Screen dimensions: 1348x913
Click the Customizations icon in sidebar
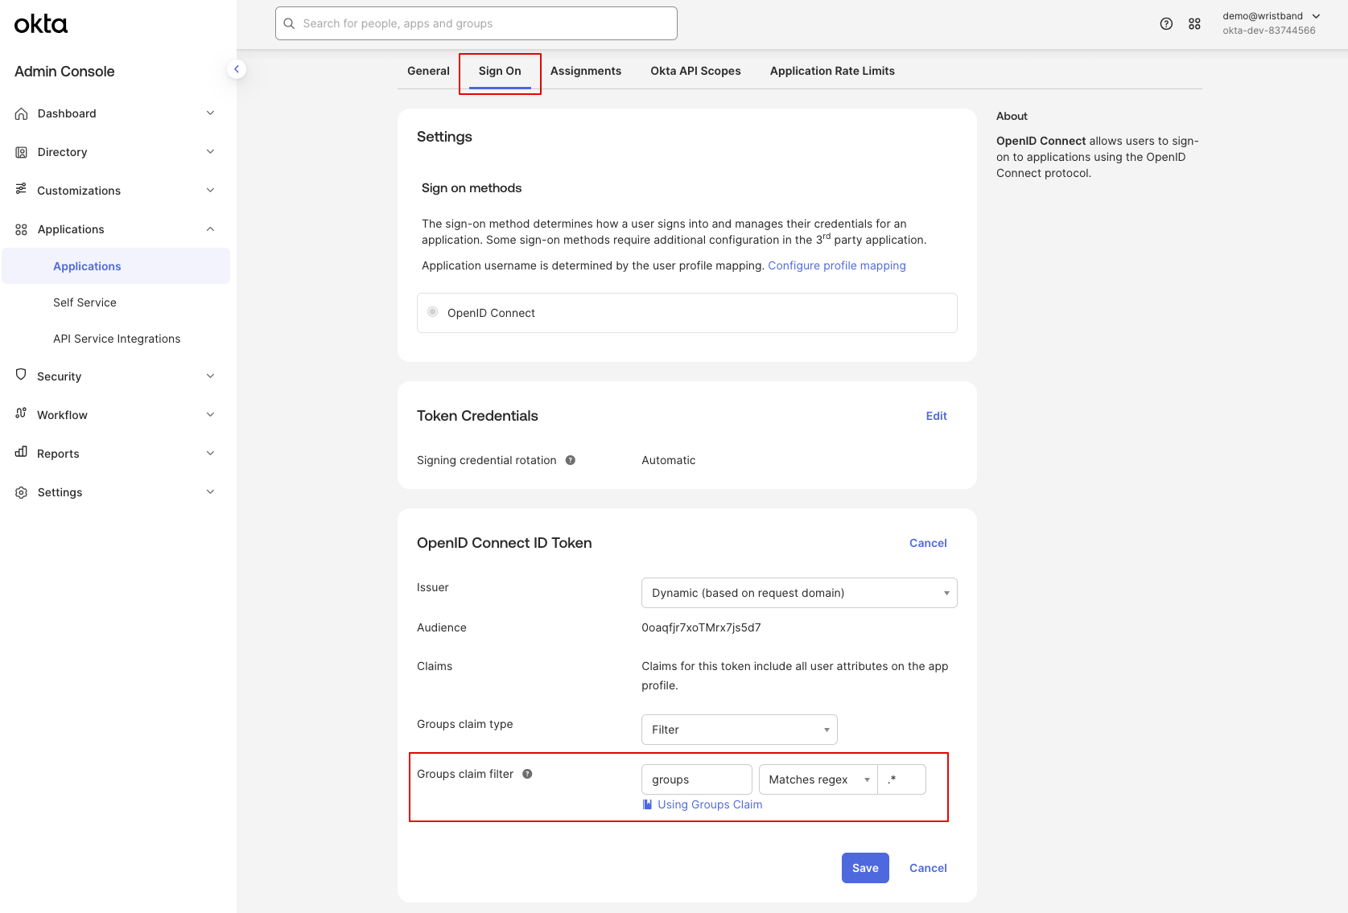pos(22,189)
